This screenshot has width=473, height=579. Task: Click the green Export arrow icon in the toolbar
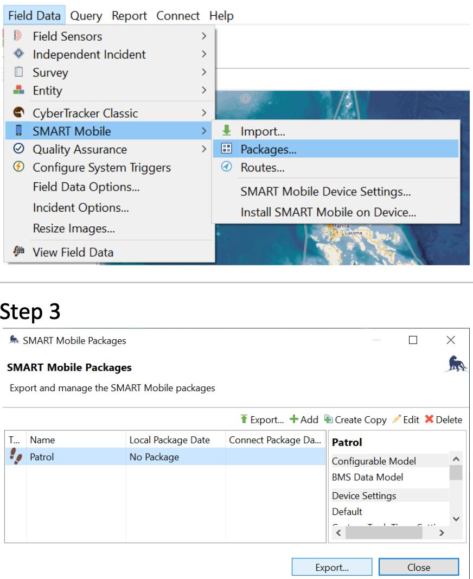pos(244,419)
